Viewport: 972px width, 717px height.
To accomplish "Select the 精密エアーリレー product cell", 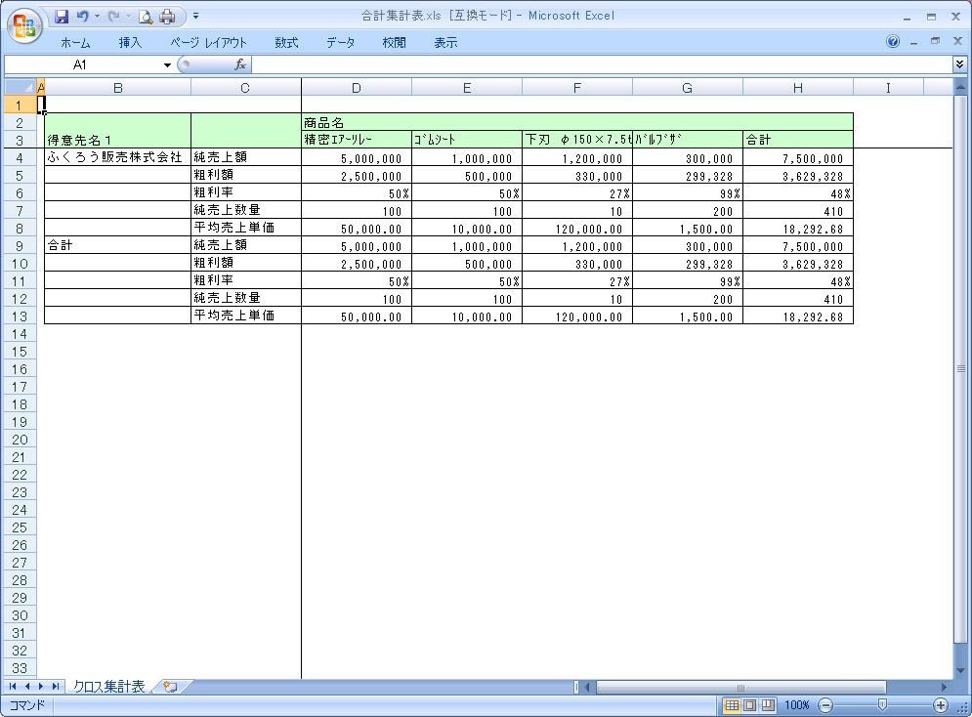I will click(357, 140).
